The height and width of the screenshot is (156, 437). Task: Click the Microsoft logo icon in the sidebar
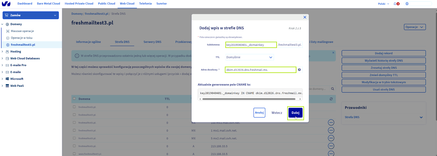(7, 79)
